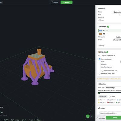Viewport: 121px width, 121px height.
Task: Open the filament Preset dropdown
Action: [x=117, y=40]
